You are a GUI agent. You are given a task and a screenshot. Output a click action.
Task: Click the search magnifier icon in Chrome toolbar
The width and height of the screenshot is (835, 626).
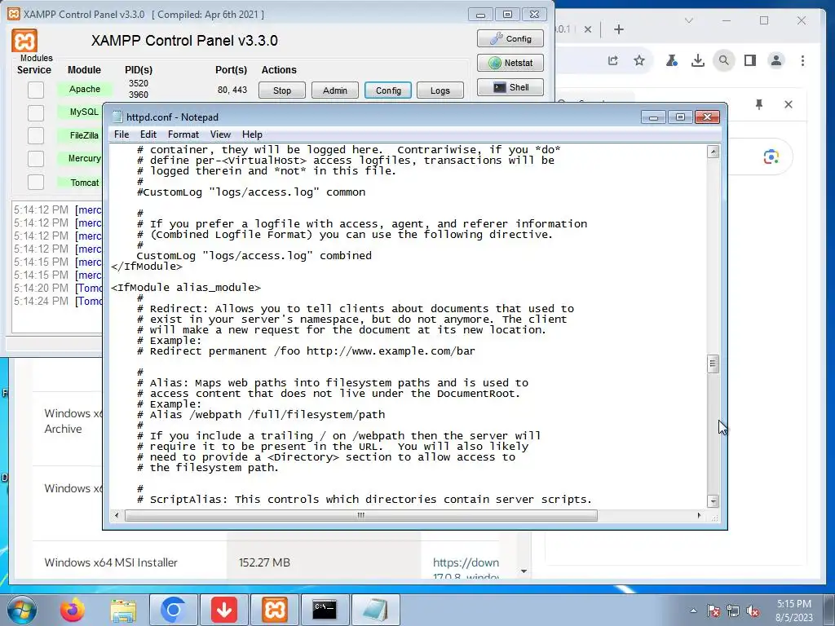click(x=724, y=60)
